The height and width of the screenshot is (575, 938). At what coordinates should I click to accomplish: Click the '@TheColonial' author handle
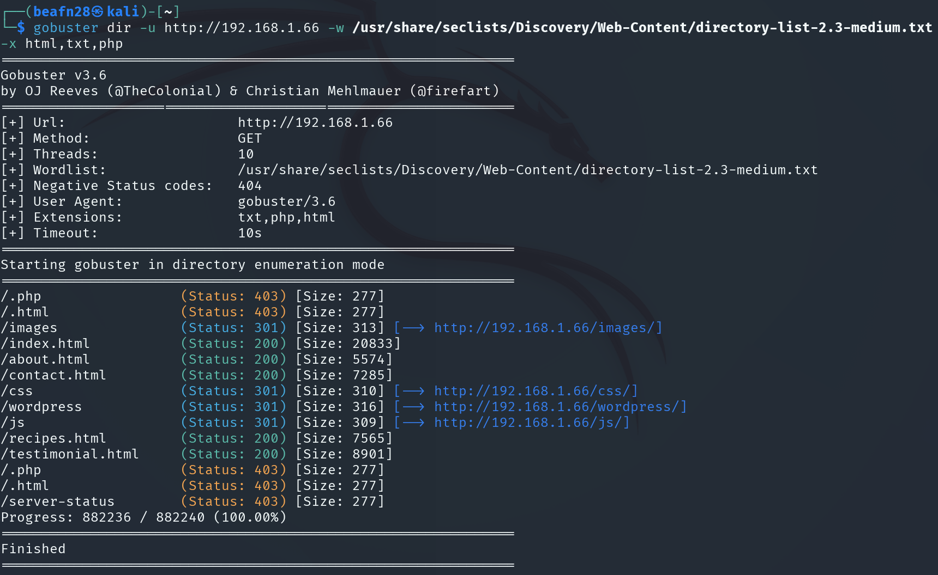(164, 91)
